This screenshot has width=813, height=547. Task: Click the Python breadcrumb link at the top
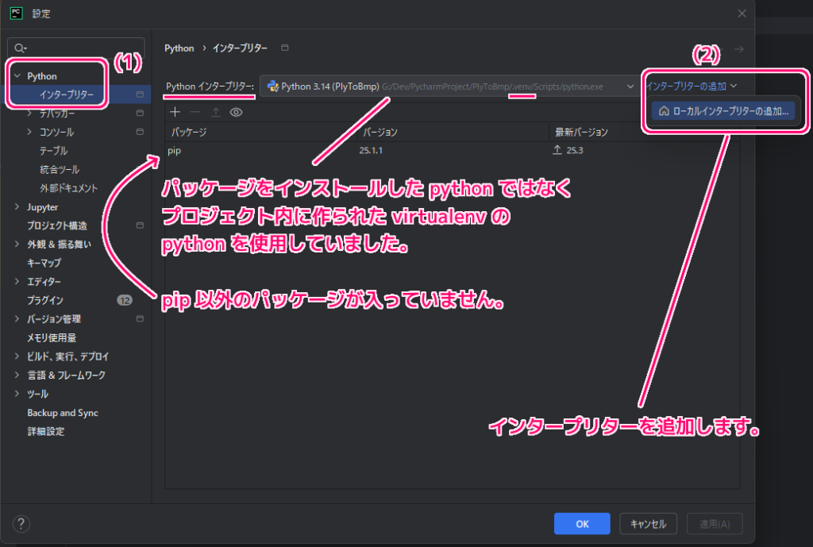(x=179, y=48)
